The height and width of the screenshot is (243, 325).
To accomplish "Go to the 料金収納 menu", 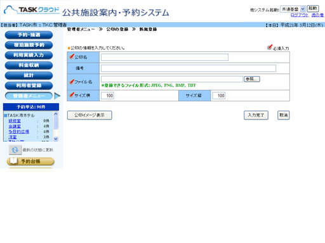I will click(29, 65).
